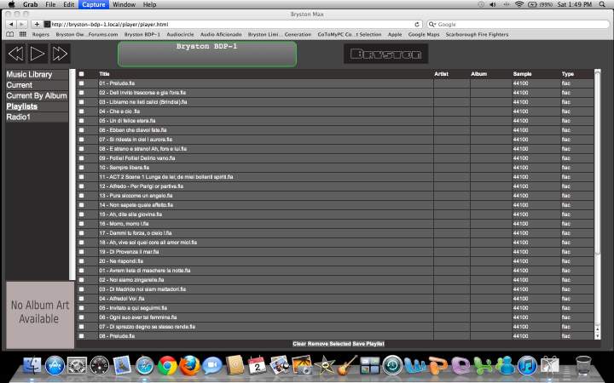Select checkbox for 19 - Di Provenza il mar
Image resolution: width=614 pixels, height=383 pixels.
(x=82, y=252)
